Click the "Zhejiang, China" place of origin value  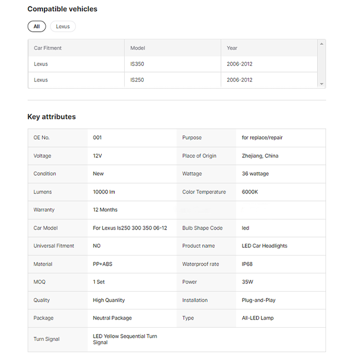tap(260, 156)
